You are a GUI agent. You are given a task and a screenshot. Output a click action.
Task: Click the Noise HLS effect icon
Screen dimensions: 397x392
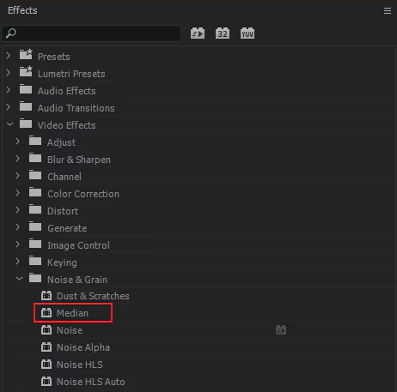[46, 364]
